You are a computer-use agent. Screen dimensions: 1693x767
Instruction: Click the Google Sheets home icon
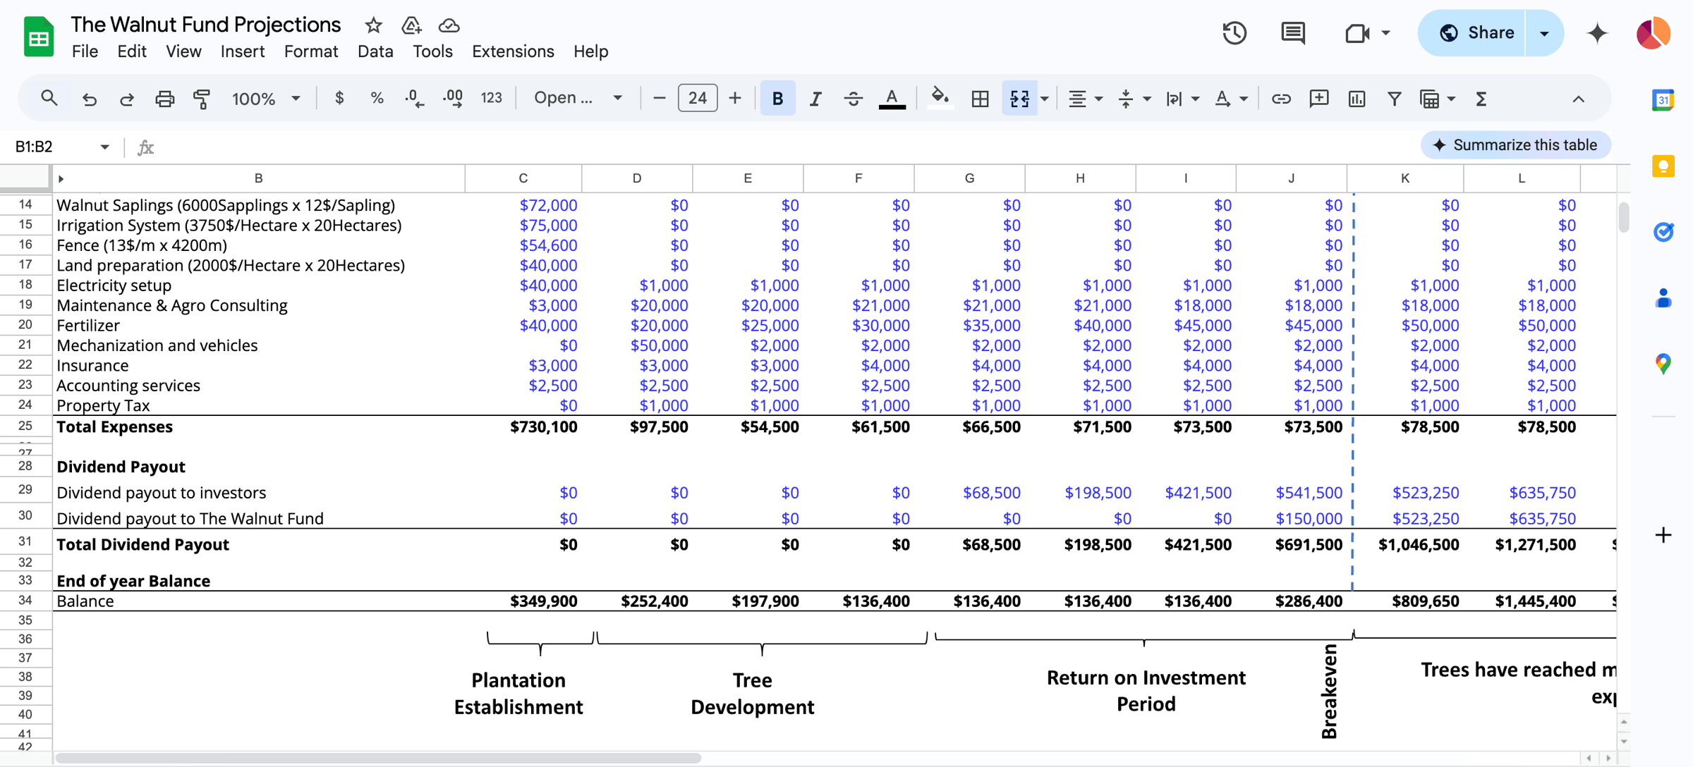[x=39, y=35]
